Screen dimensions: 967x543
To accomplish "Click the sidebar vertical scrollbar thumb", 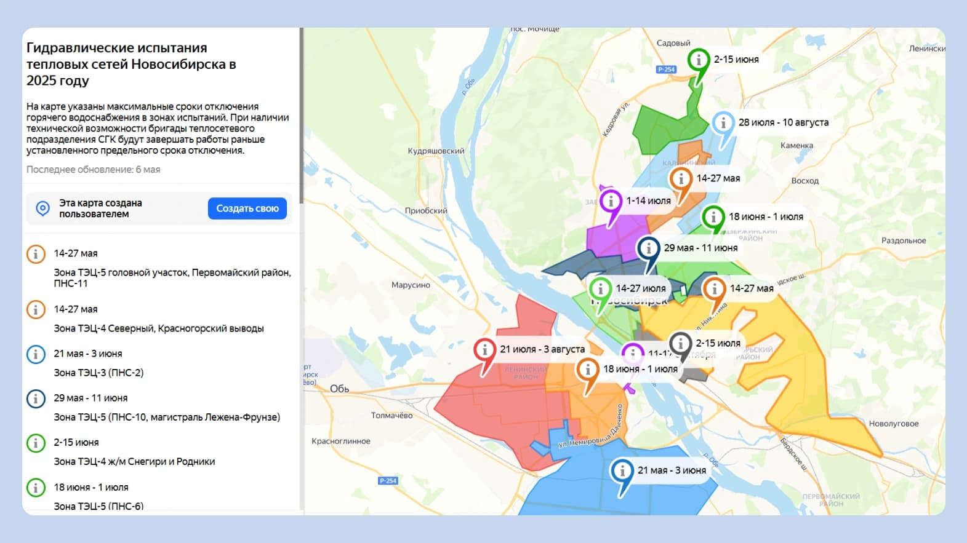I will pos(302,116).
